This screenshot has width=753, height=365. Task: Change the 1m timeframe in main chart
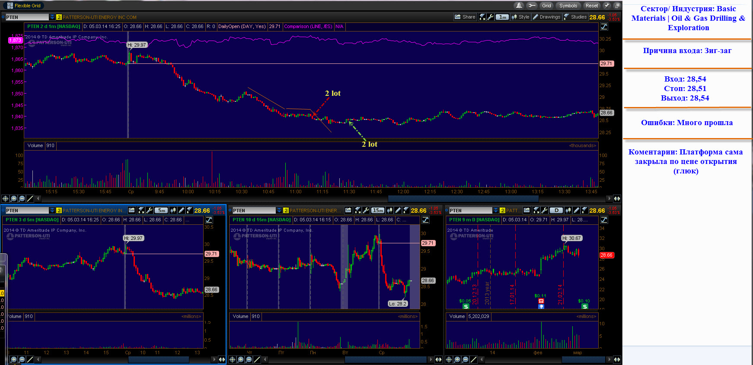pos(502,17)
